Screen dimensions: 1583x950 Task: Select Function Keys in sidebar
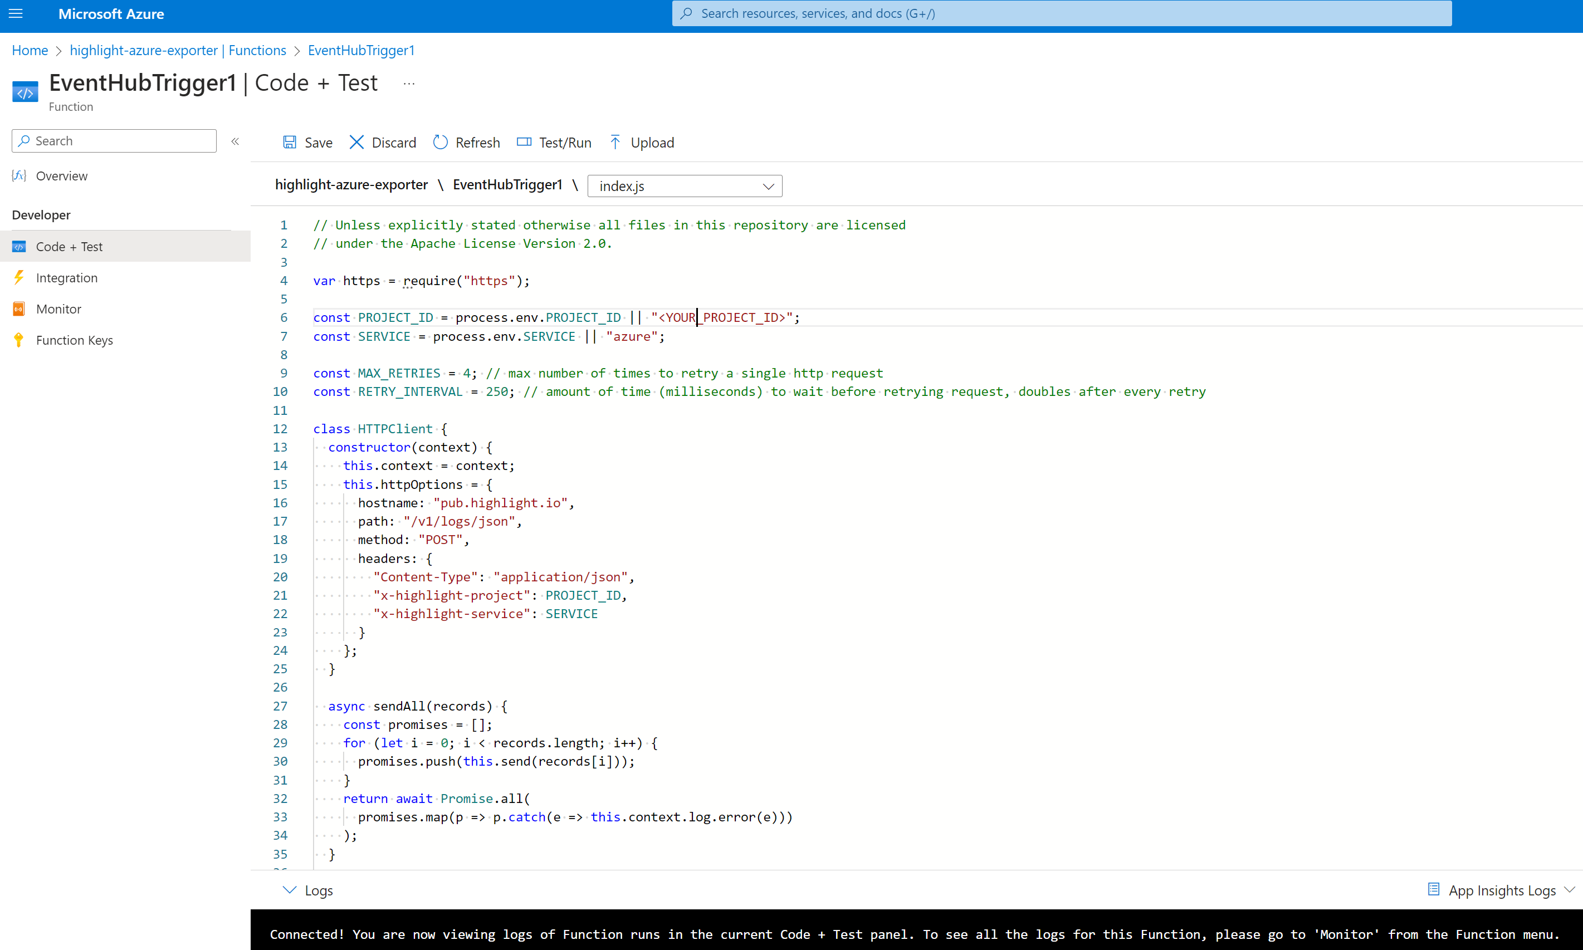pos(74,340)
